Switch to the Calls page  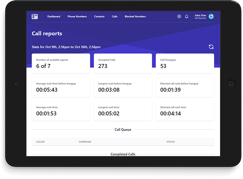tap(114, 16)
